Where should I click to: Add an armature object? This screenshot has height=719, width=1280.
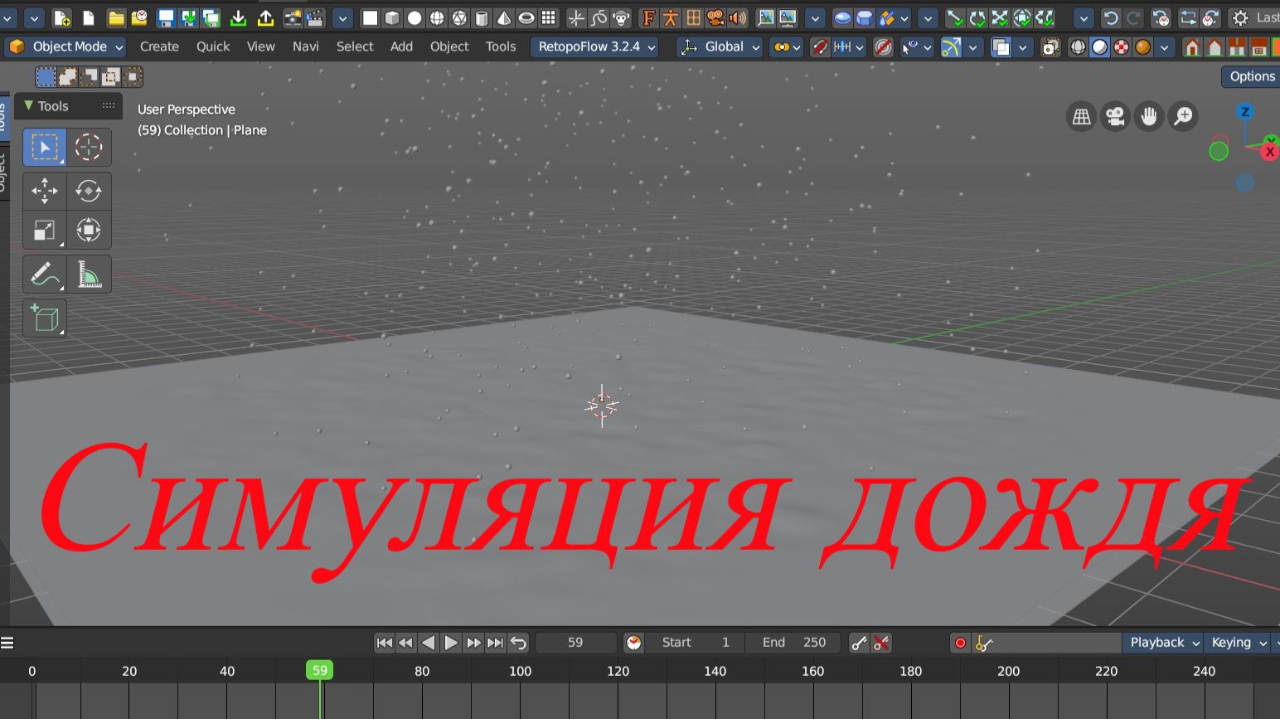[671, 18]
